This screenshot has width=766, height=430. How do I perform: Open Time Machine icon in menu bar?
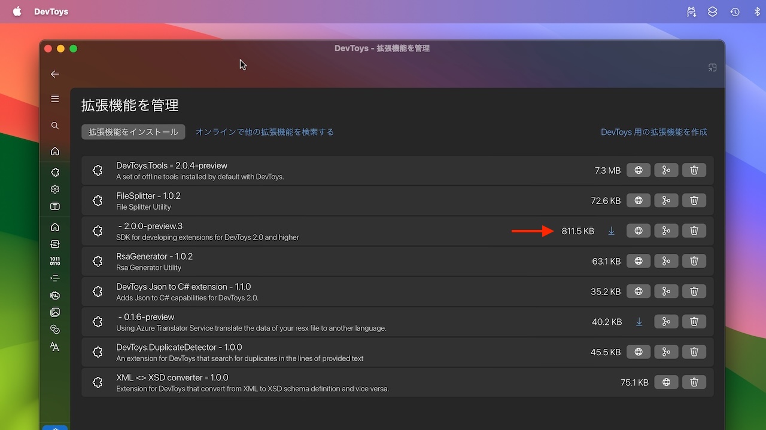click(x=734, y=11)
